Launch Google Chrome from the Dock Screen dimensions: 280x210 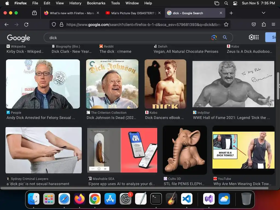tap(95, 199)
